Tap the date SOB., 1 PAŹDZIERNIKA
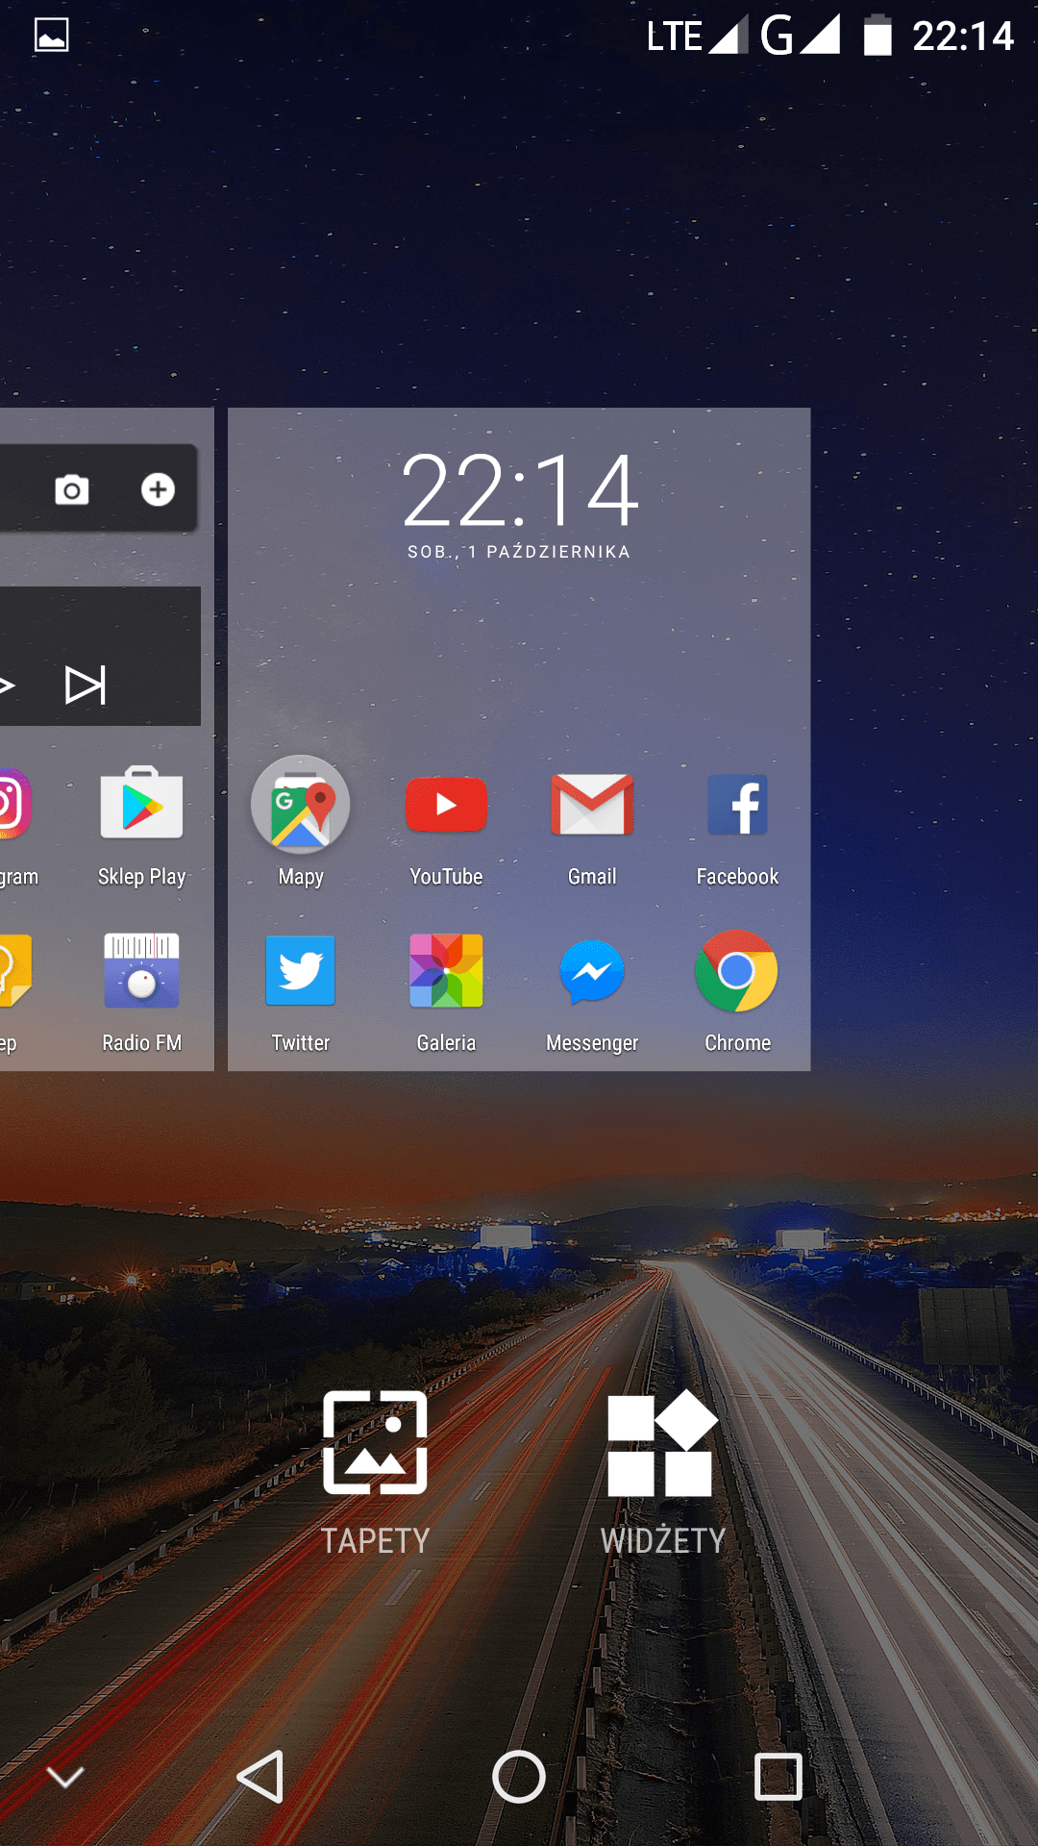1038x1846 pixels. (519, 552)
